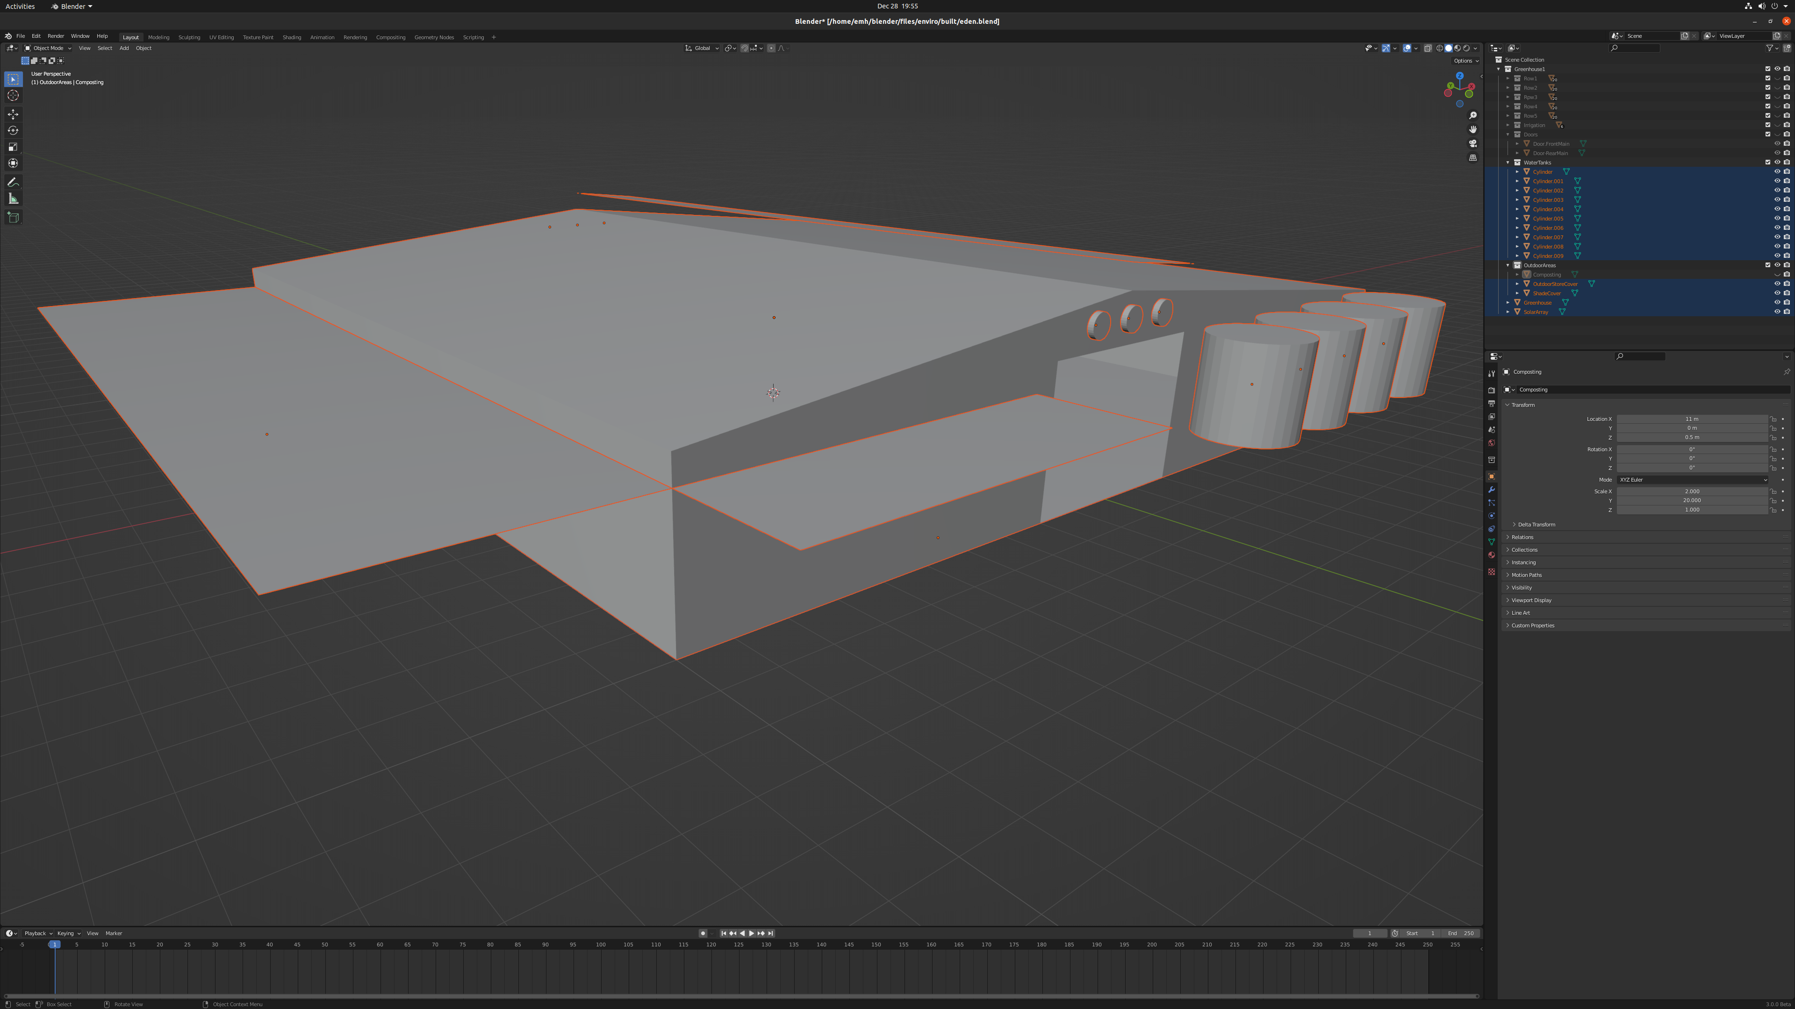Open the timeline Keying menu
This screenshot has width=1795, height=1009.
tap(68, 933)
